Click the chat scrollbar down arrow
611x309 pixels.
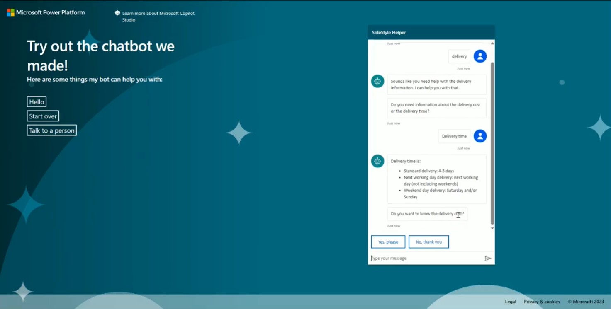coord(492,228)
